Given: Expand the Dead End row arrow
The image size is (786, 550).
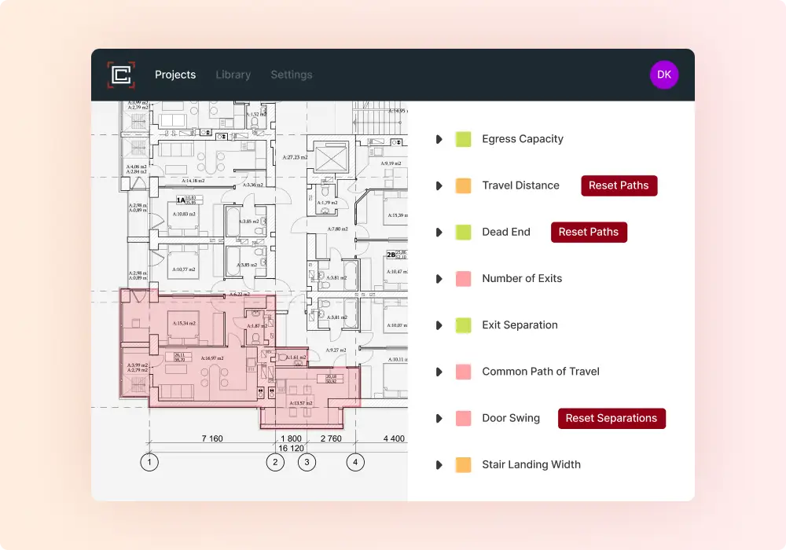Looking at the screenshot, I should [x=439, y=232].
